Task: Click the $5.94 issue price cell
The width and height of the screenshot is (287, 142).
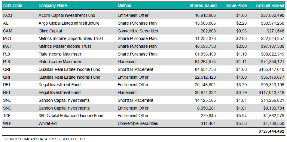Action: pyautogui.click(x=242, y=116)
